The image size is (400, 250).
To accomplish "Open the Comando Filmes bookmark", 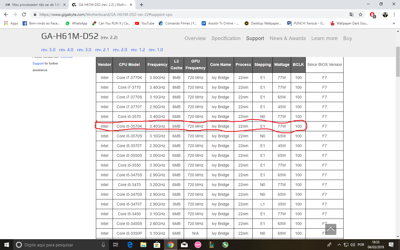I will tap(178, 23).
